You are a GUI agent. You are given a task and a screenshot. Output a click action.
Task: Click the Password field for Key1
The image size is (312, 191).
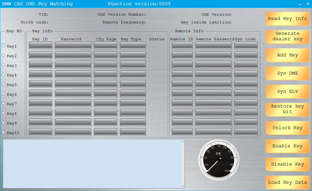73,45
